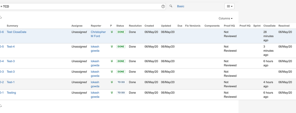Sort by Sprint column header
Image resolution: width=296 pixels, height=113 pixels.
[x=257, y=26]
